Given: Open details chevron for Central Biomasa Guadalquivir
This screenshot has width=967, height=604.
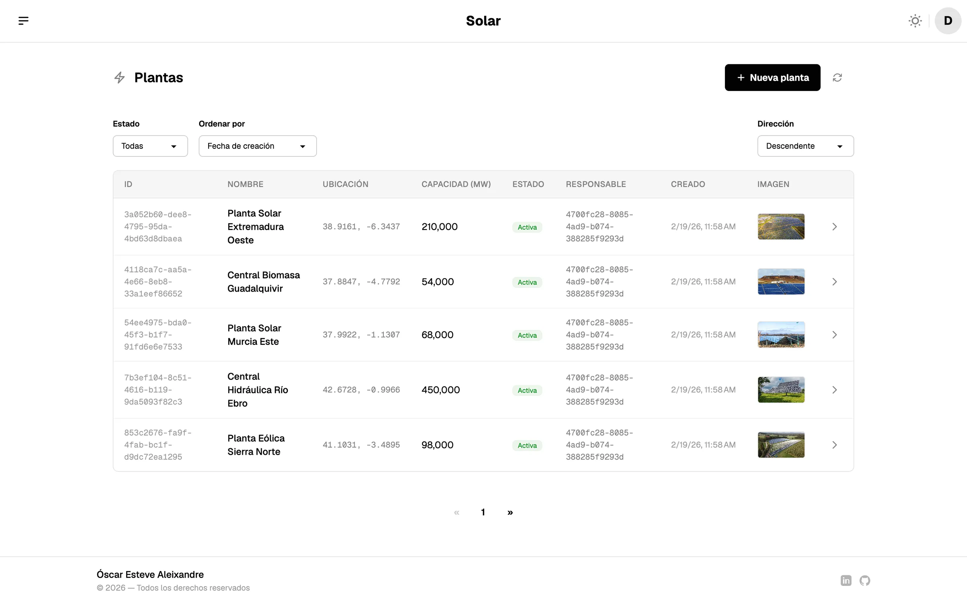Looking at the screenshot, I should (834, 282).
